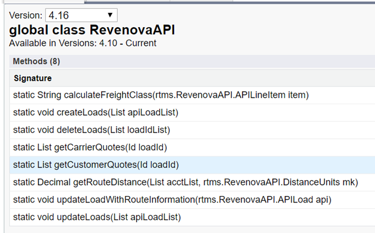This screenshot has width=375, height=233.
Task: Select the deleteLoads method row
Action: (192, 130)
